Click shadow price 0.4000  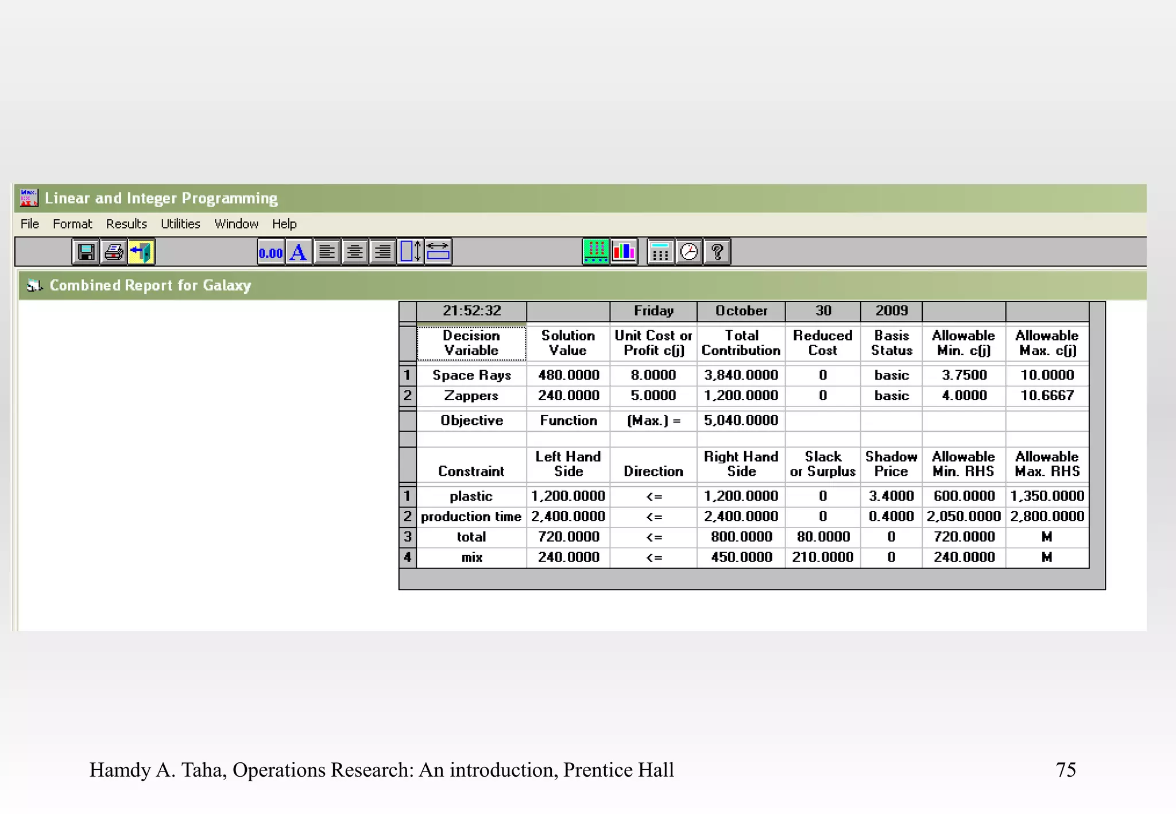pyautogui.click(x=891, y=517)
